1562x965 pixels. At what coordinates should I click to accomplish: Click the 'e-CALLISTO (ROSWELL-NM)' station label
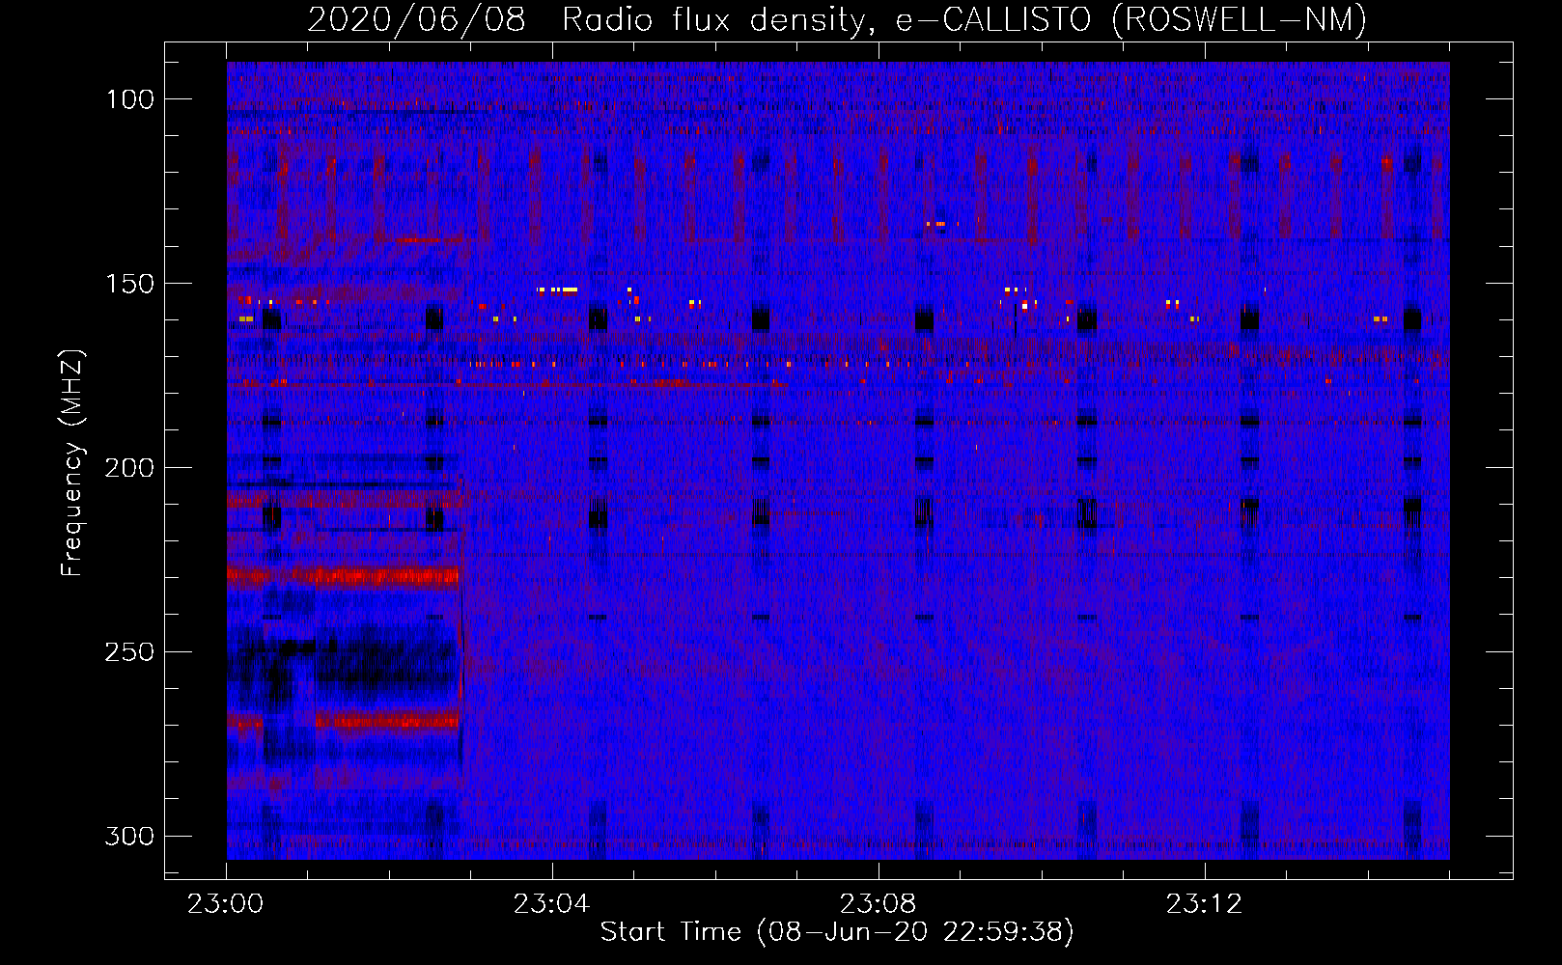(x=1131, y=19)
